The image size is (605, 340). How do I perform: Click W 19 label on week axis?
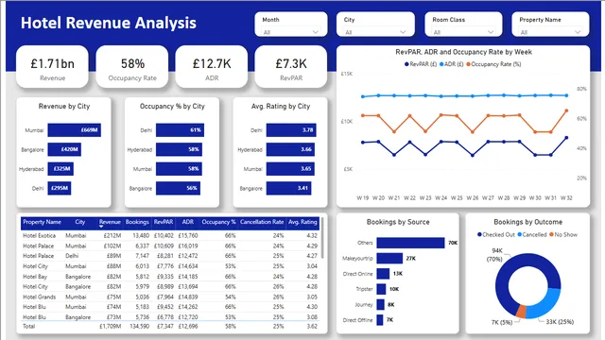pos(363,197)
